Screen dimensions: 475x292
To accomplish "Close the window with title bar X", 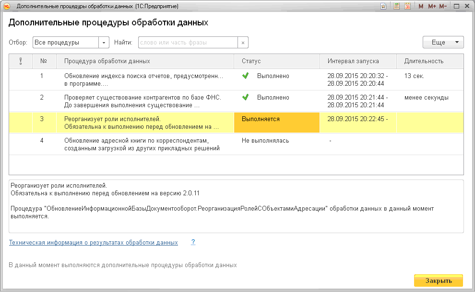I will 467,6.
